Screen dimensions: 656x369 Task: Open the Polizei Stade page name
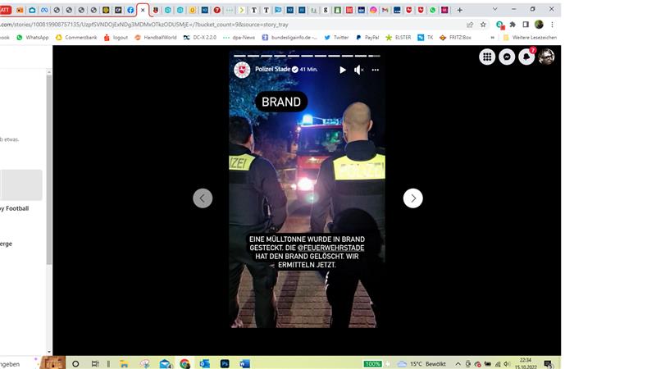click(273, 69)
